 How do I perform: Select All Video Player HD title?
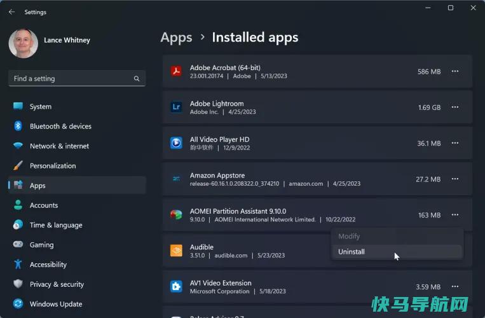(219, 139)
